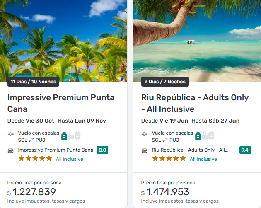Viewport: 261px width, 208px height.
Task: Click the five-star rating under Impressive Premium Punta Cana
Action: coord(35,159)
